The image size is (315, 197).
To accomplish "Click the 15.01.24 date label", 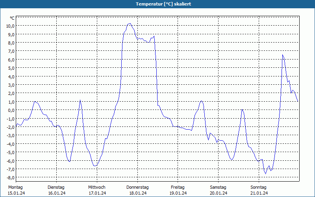I will (x=16, y=193).
